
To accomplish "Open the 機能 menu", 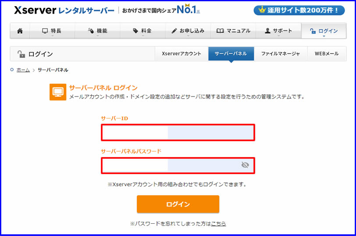I will 98,31.
